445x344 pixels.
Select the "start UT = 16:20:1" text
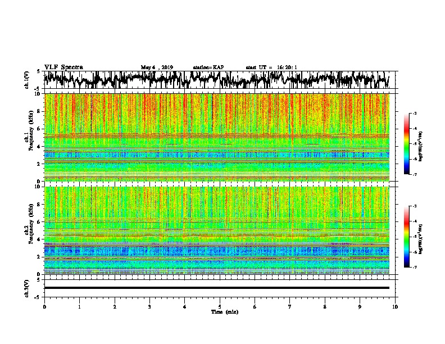271,67
